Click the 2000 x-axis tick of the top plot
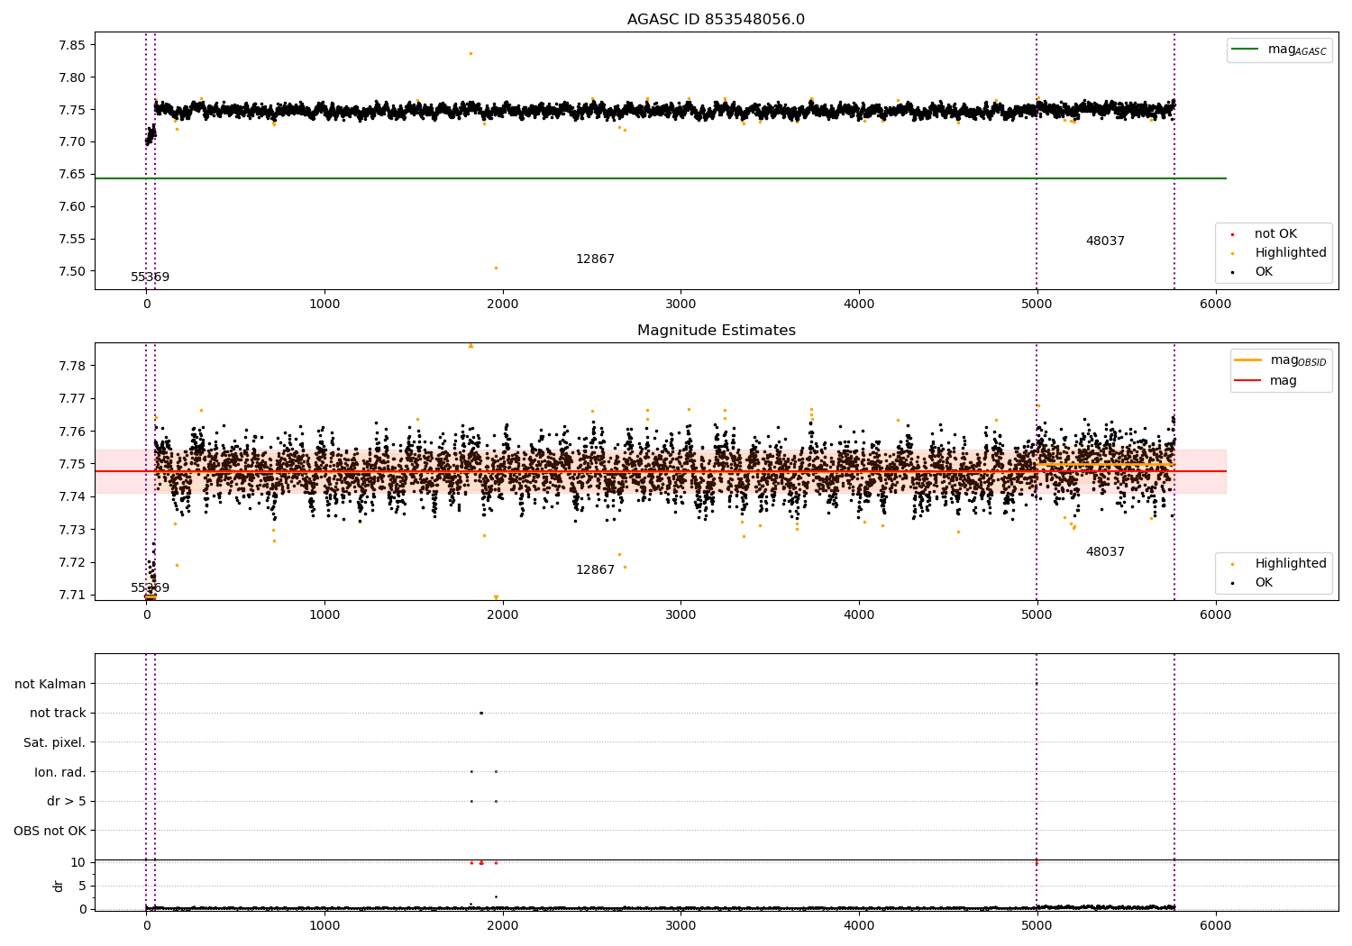The height and width of the screenshot is (946, 1352). 502,305
